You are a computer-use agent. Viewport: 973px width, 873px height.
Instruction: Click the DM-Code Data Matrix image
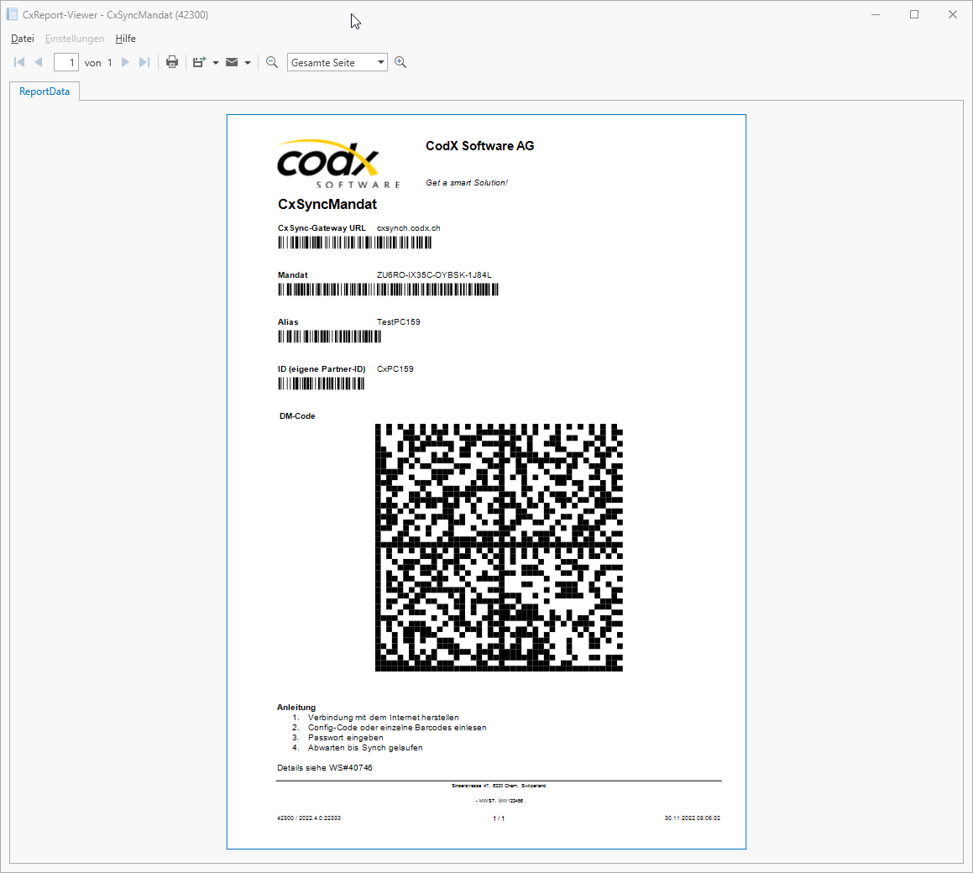499,549
